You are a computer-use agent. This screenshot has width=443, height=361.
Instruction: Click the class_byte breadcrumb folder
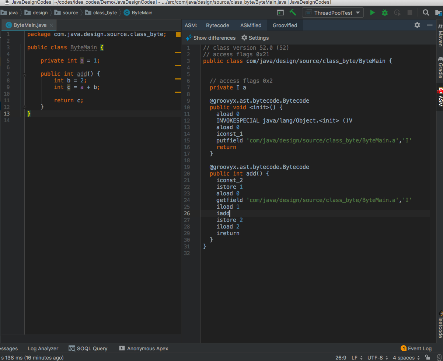(101, 13)
